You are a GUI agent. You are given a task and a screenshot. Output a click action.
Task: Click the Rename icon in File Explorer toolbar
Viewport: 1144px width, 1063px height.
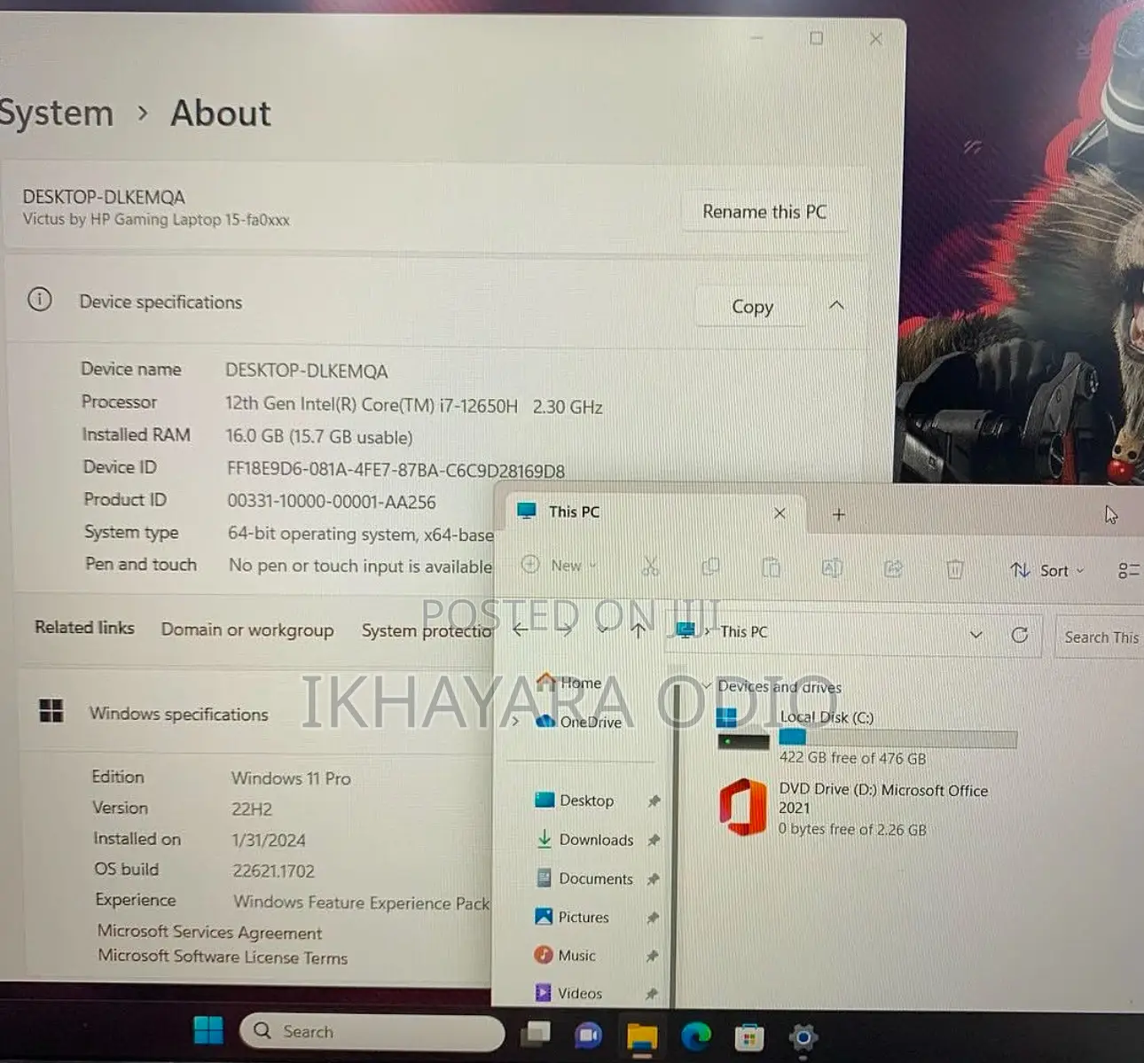tap(832, 567)
